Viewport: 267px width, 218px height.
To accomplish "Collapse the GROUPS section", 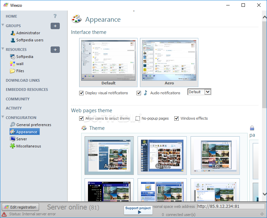I will tap(3, 25).
